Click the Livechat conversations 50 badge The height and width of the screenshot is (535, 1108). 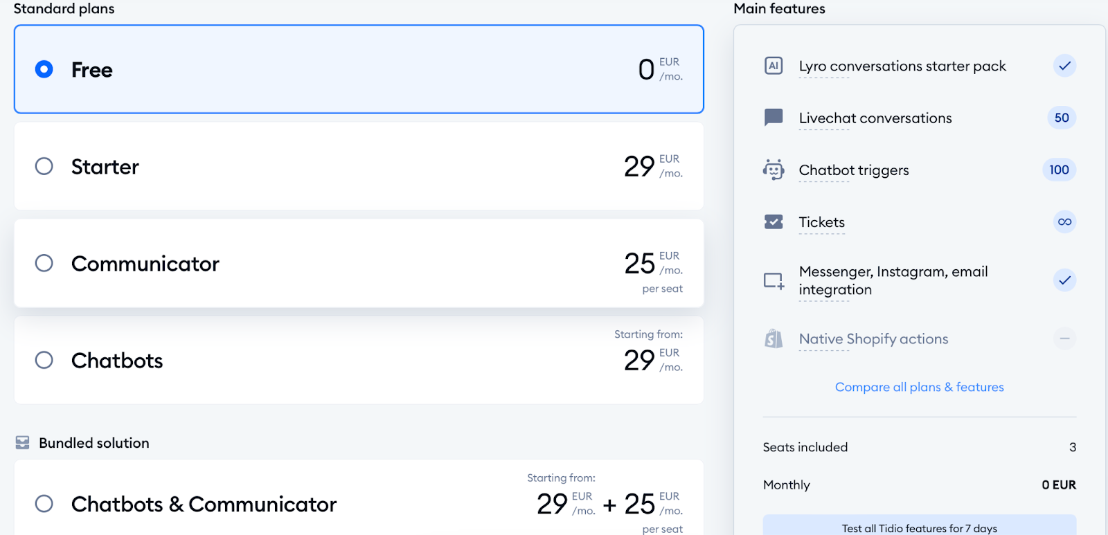click(1062, 118)
